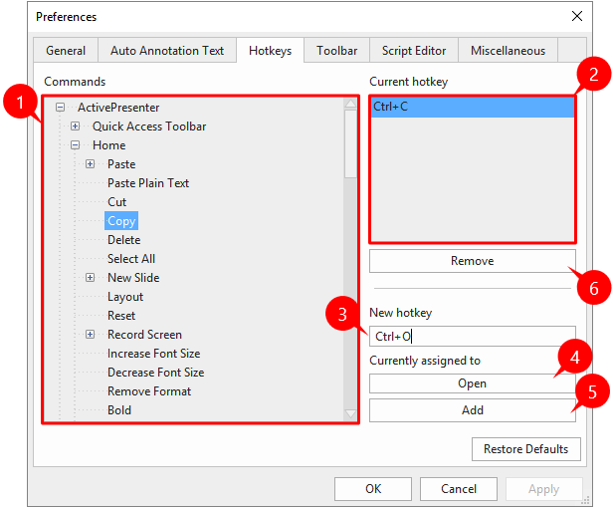Select the Cut command
Screen dimensions: 613x508
pyautogui.click(x=116, y=202)
